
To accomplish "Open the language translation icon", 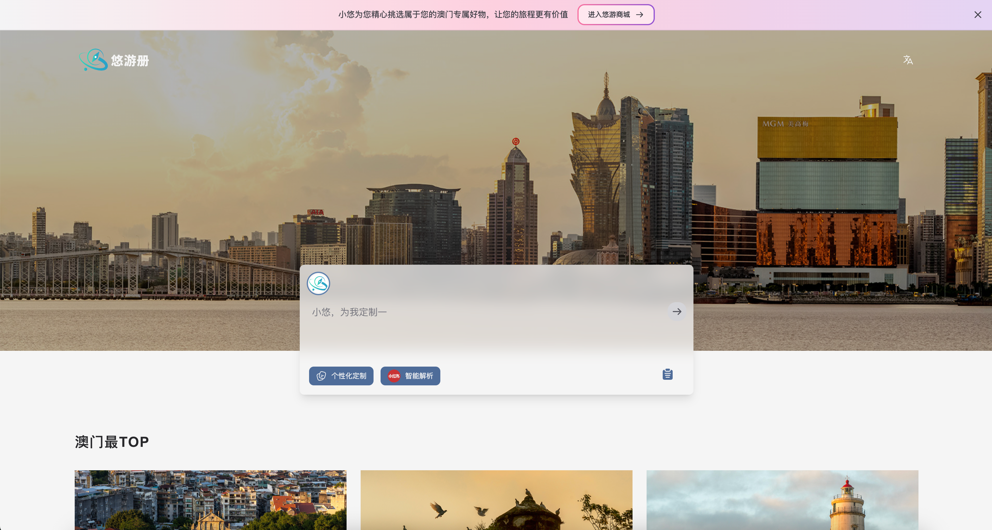I will click(x=908, y=60).
